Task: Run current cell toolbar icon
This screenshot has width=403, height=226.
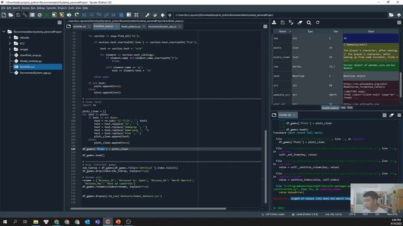Action: (54, 15)
